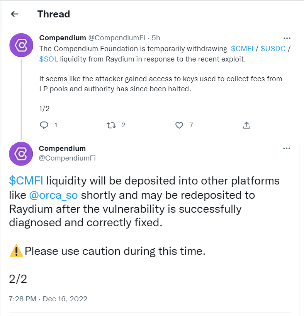Toggle like on the tweet showing 7 likes
This screenshot has height=316, width=304.
179,125
